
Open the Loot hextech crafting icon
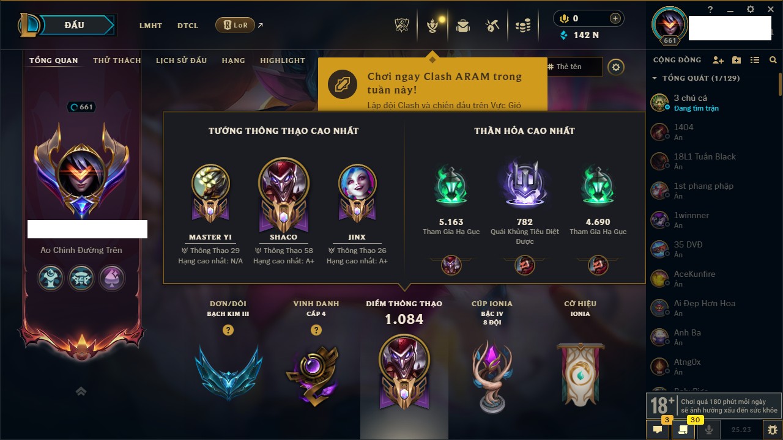click(x=492, y=26)
